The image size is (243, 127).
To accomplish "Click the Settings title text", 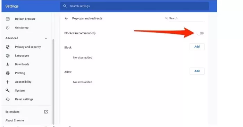I will 12,6.
